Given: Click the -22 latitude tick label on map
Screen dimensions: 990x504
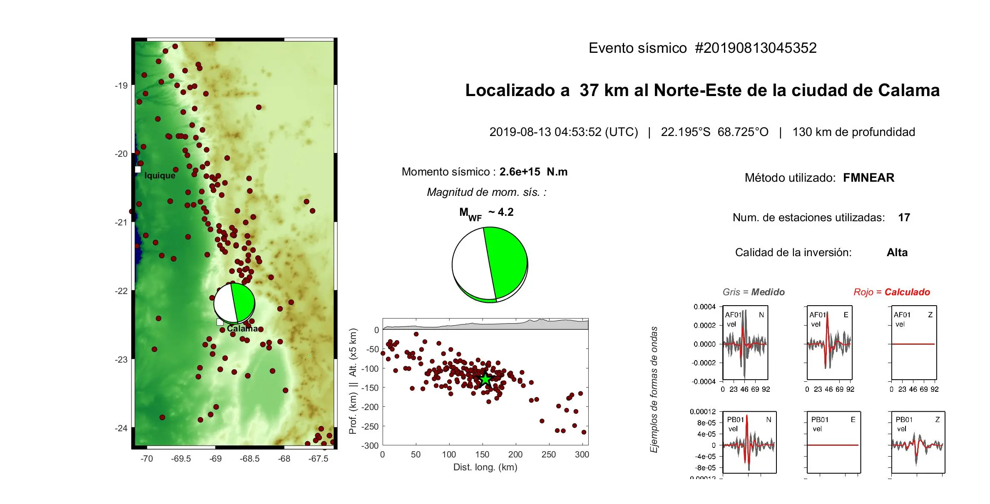Looking at the screenshot, I should [121, 291].
